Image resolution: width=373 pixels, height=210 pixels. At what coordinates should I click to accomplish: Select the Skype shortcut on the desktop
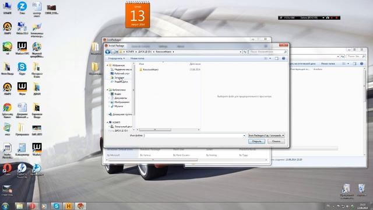click(22, 69)
